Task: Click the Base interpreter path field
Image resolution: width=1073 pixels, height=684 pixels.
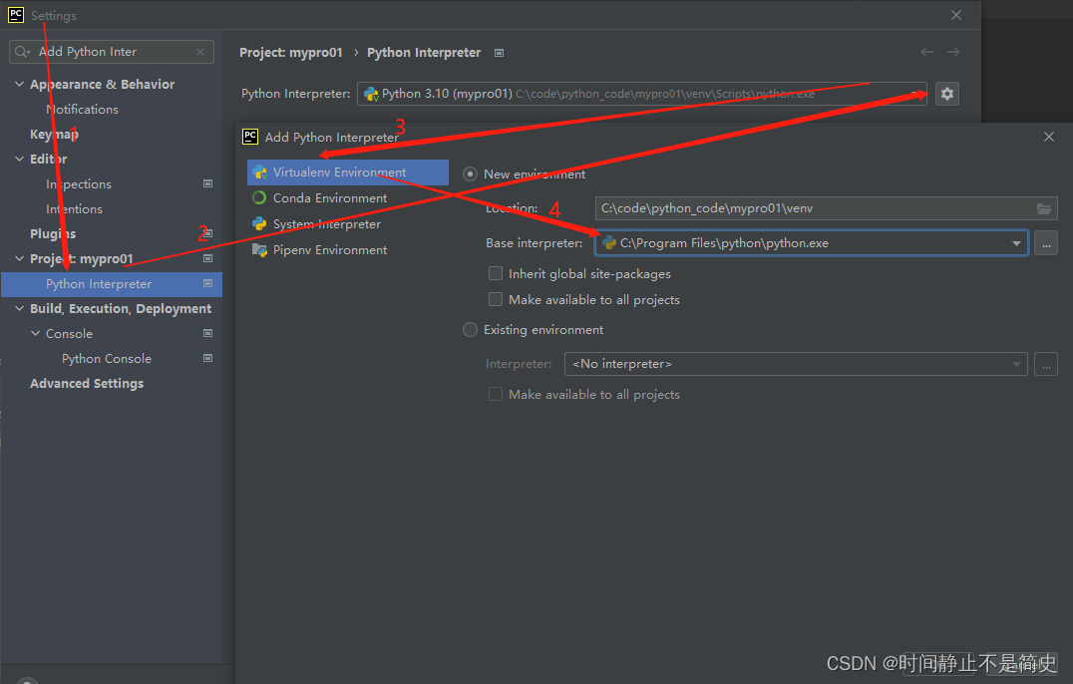Action: coord(811,243)
